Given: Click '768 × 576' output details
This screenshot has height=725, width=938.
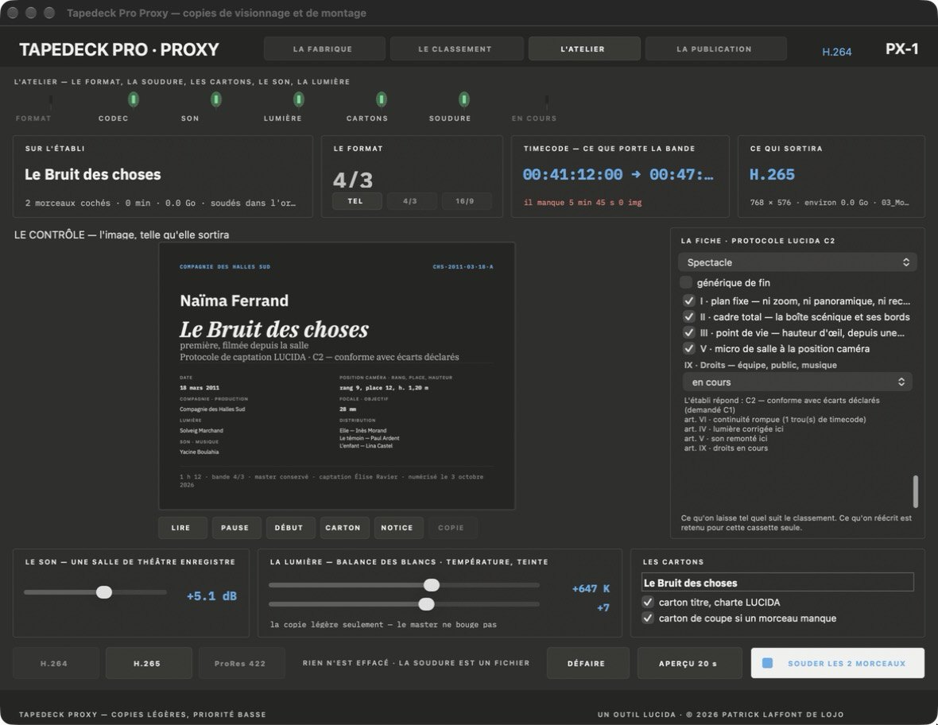Looking at the screenshot, I should [x=828, y=203].
